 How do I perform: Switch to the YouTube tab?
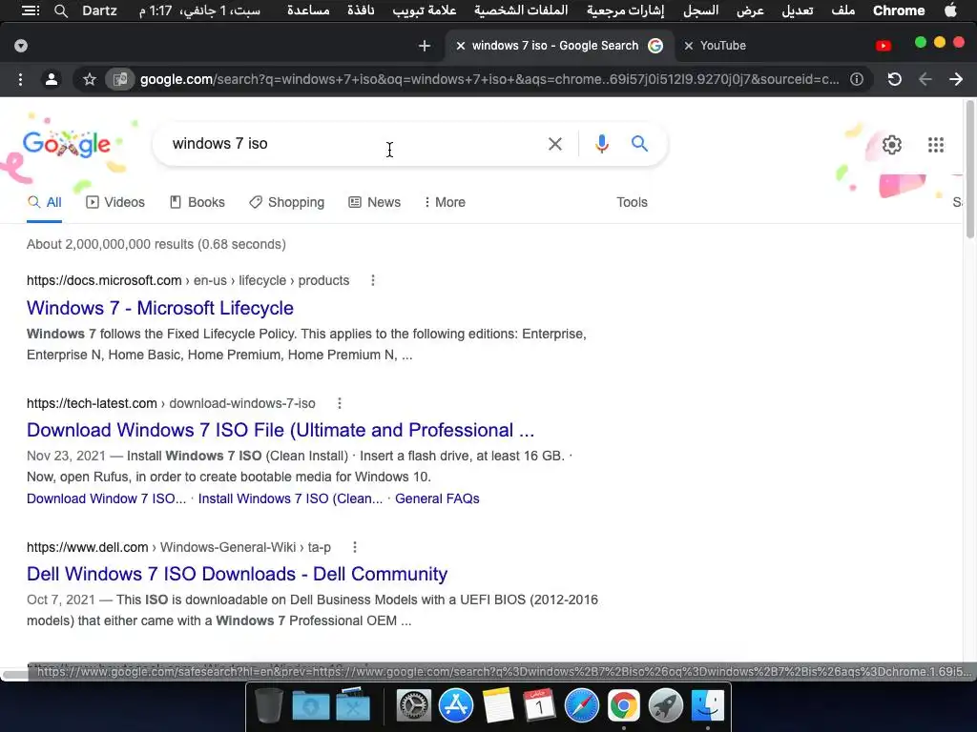[723, 46]
